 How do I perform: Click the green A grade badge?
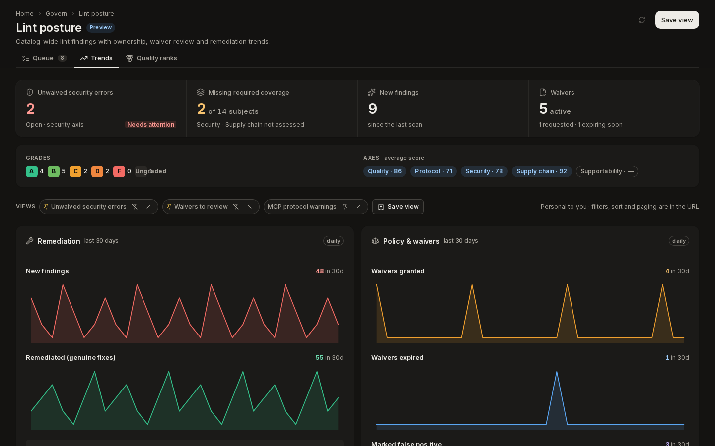click(x=32, y=171)
